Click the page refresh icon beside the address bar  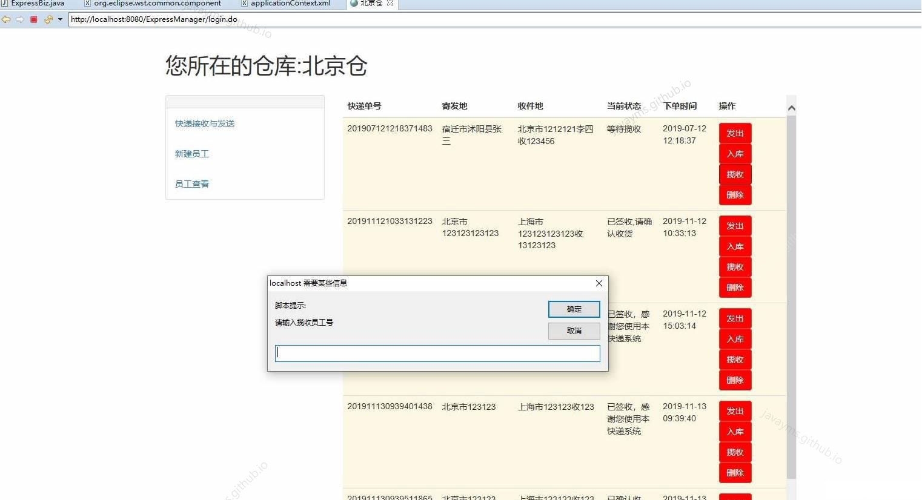pyautogui.click(x=48, y=19)
